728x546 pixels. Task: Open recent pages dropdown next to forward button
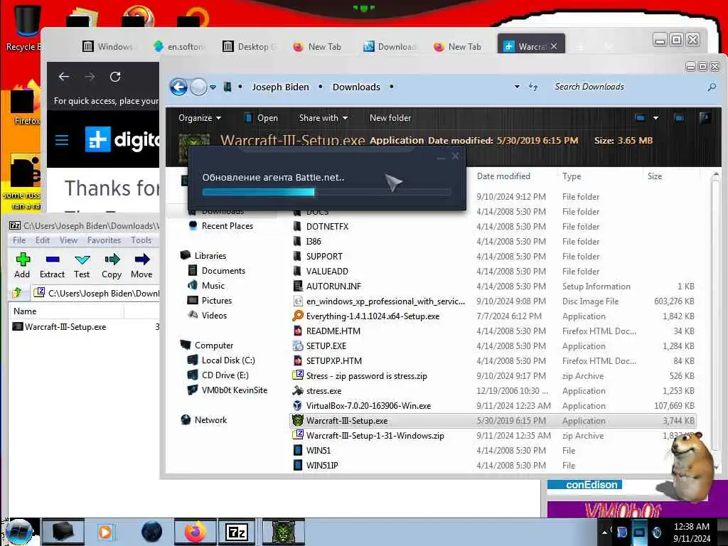(x=213, y=87)
